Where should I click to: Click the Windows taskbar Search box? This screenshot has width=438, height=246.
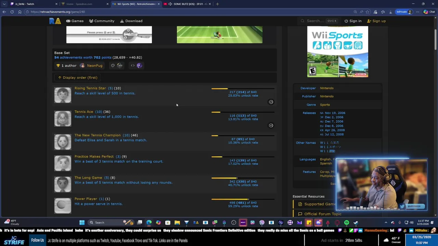[110, 223]
